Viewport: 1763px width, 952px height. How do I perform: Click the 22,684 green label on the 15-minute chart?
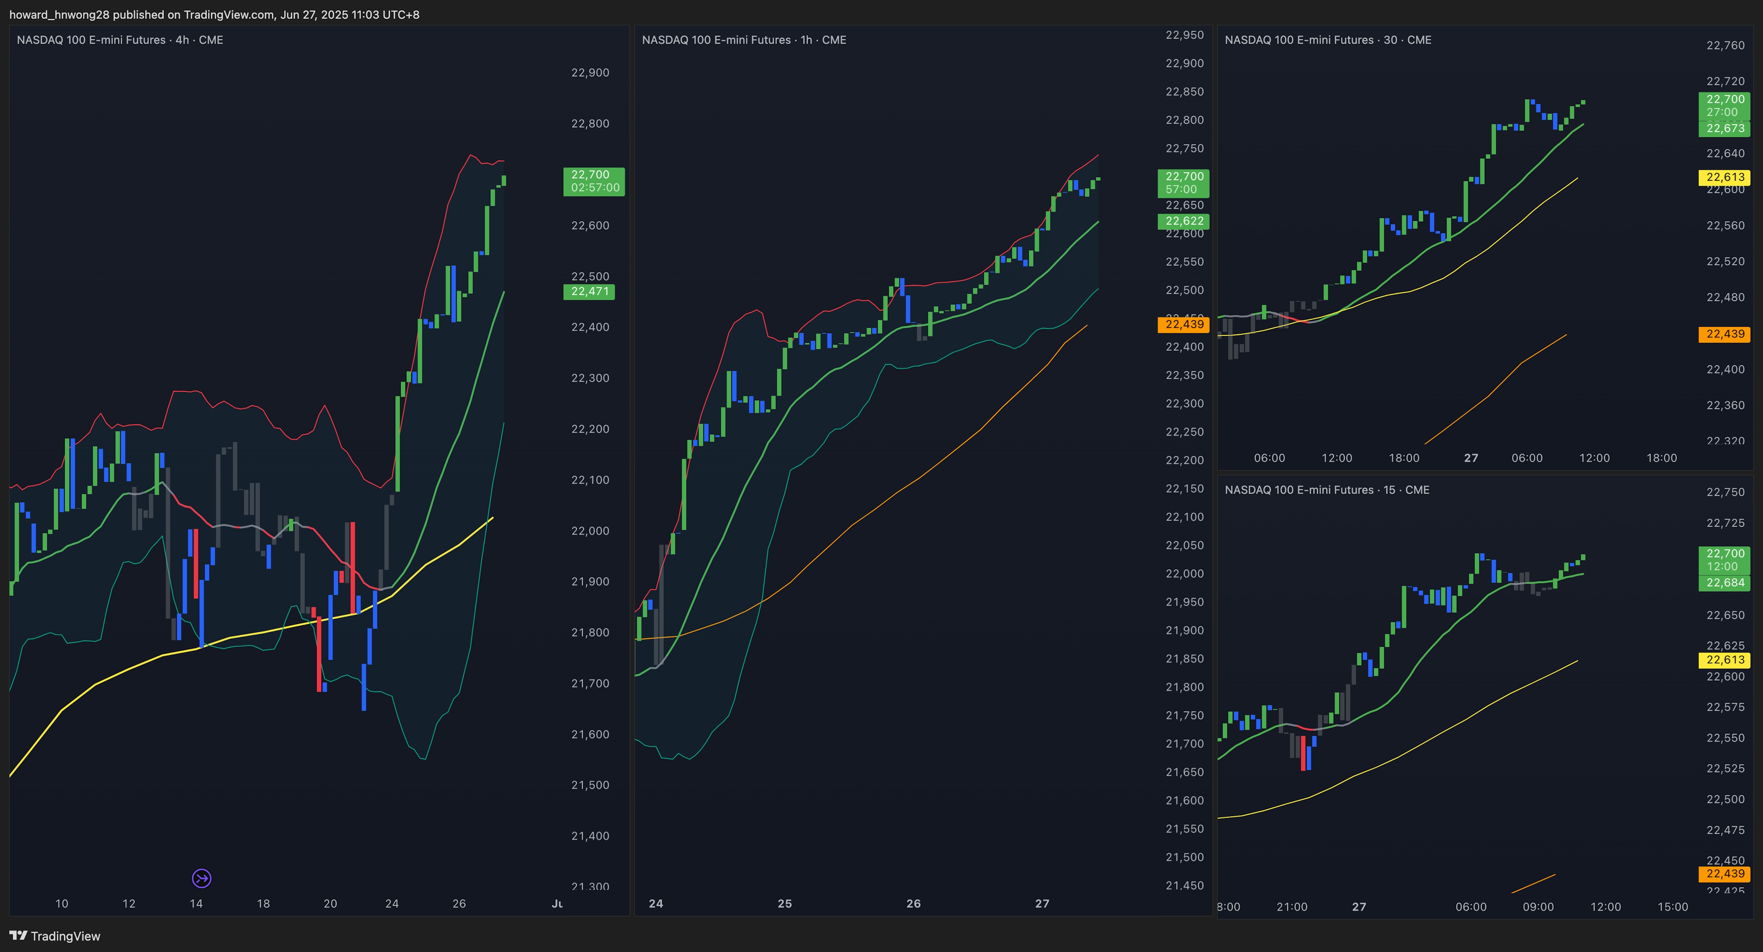pyautogui.click(x=1724, y=583)
